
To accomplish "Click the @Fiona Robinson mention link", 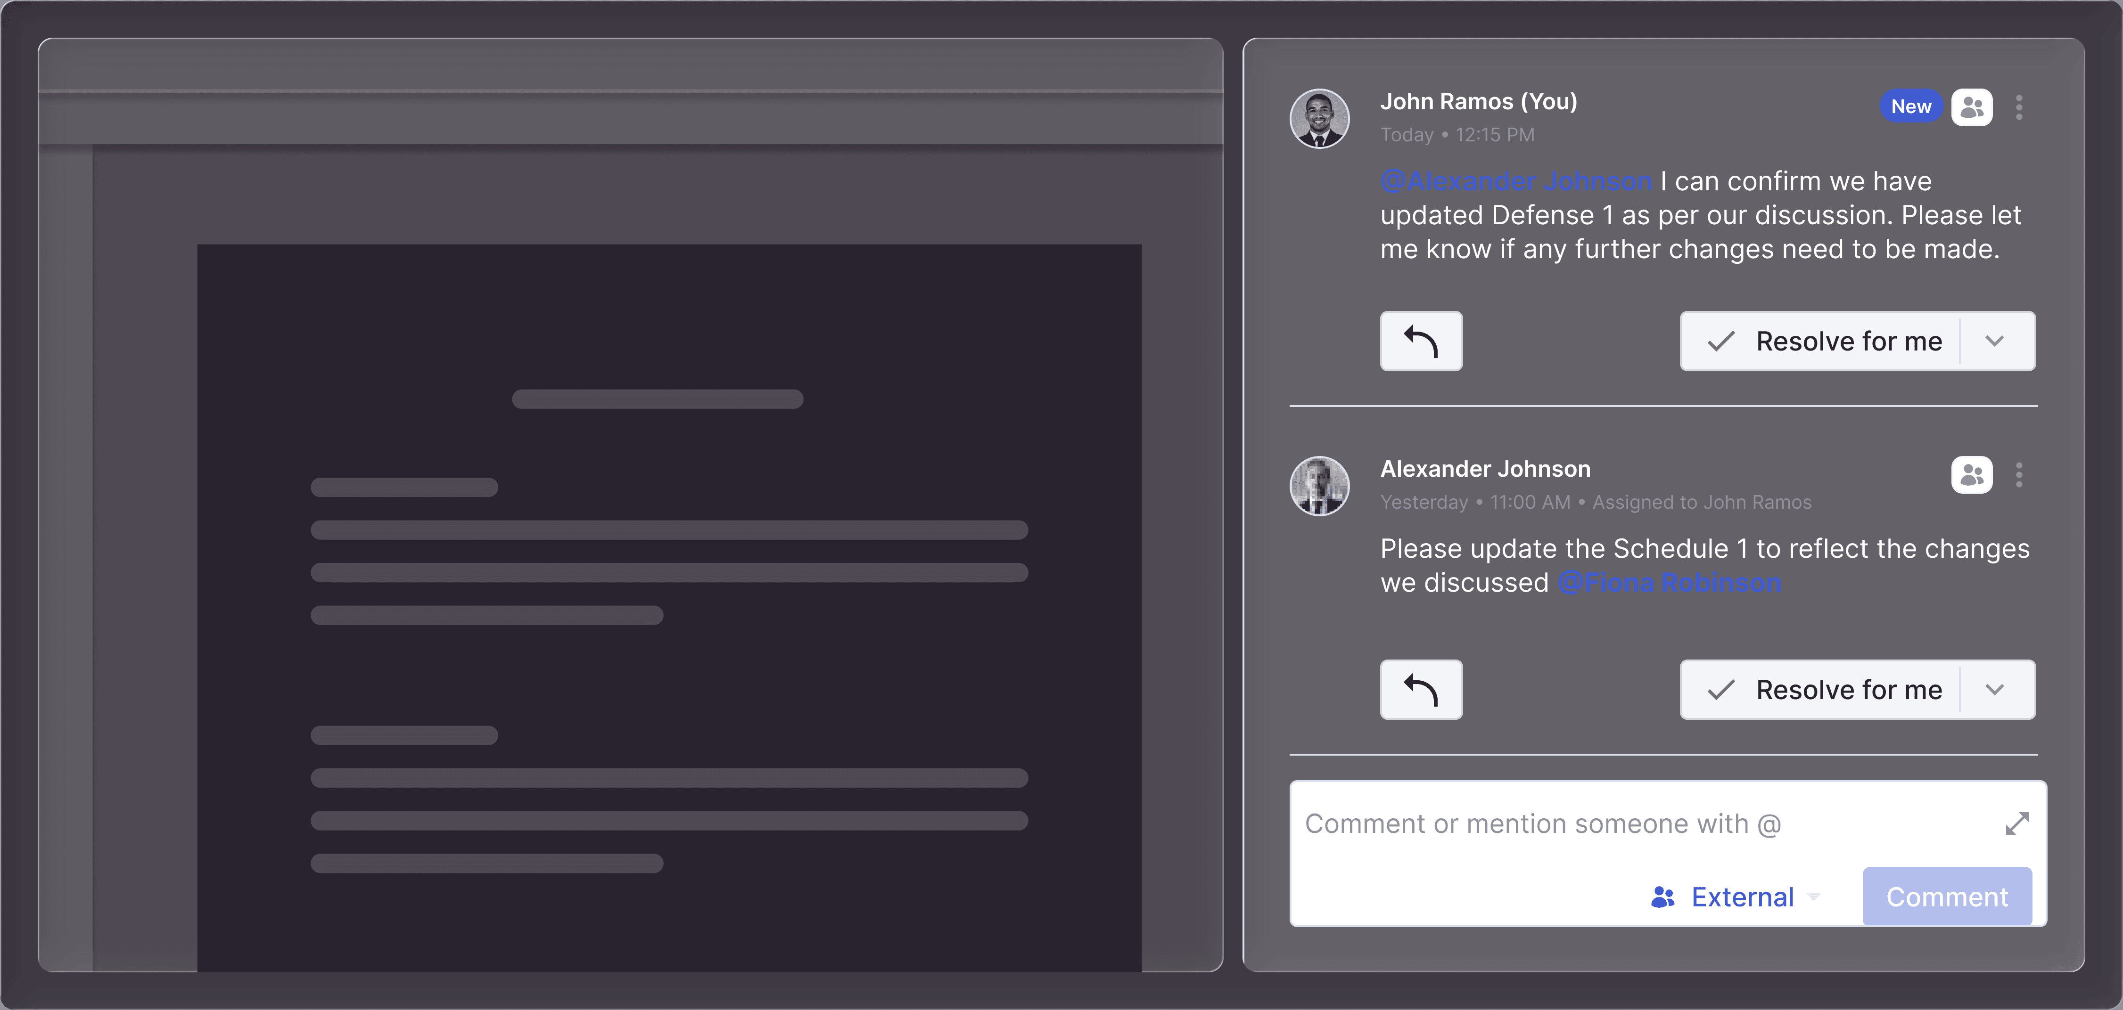I will [1669, 582].
